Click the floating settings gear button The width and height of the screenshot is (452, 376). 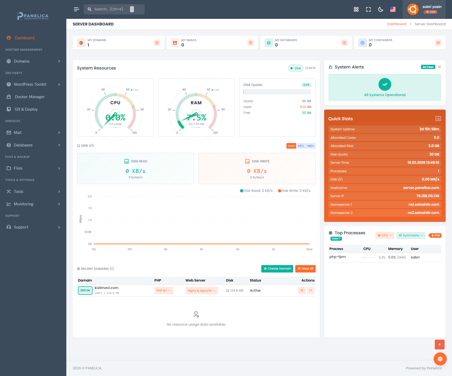(440, 359)
